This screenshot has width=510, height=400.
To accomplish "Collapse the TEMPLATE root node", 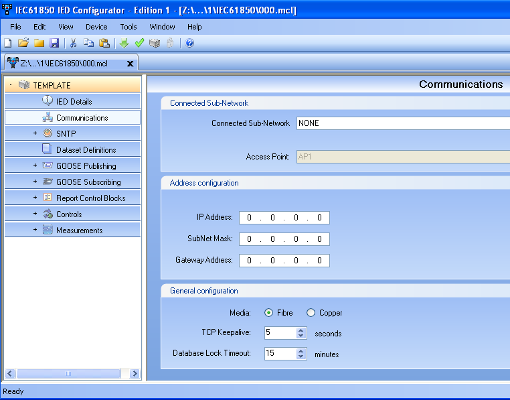I will coord(11,85).
